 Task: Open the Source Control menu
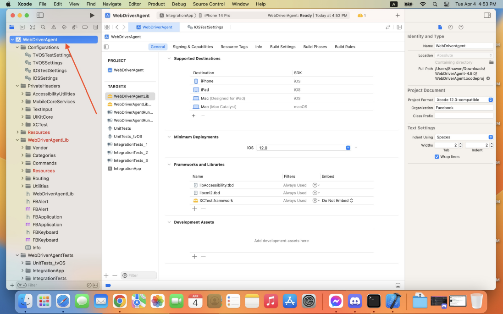click(x=209, y=4)
